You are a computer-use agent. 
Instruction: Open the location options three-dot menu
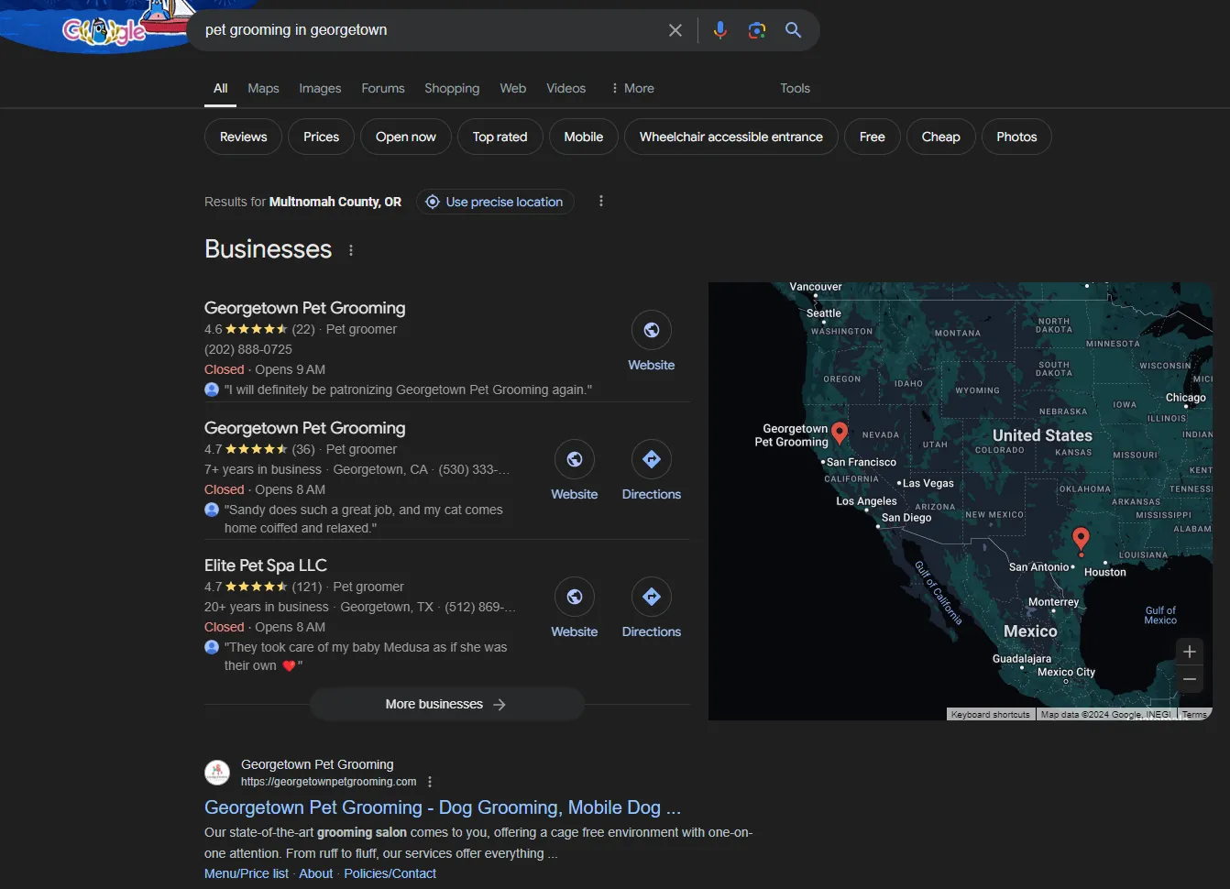point(601,201)
